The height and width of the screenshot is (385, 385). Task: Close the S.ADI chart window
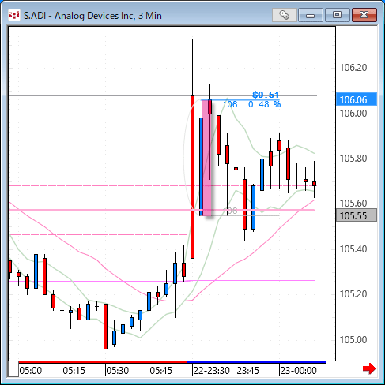click(364, 15)
